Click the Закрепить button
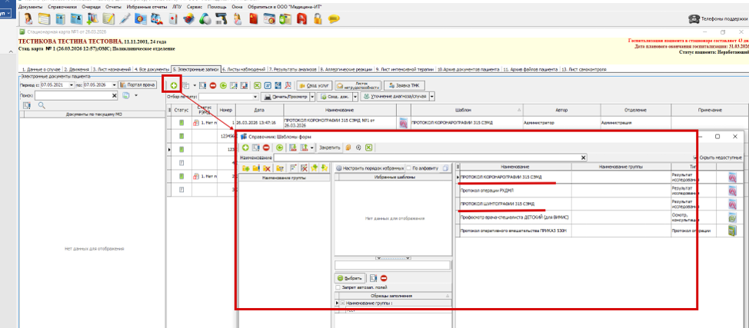The width and height of the screenshot is (749, 328). (330, 147)
